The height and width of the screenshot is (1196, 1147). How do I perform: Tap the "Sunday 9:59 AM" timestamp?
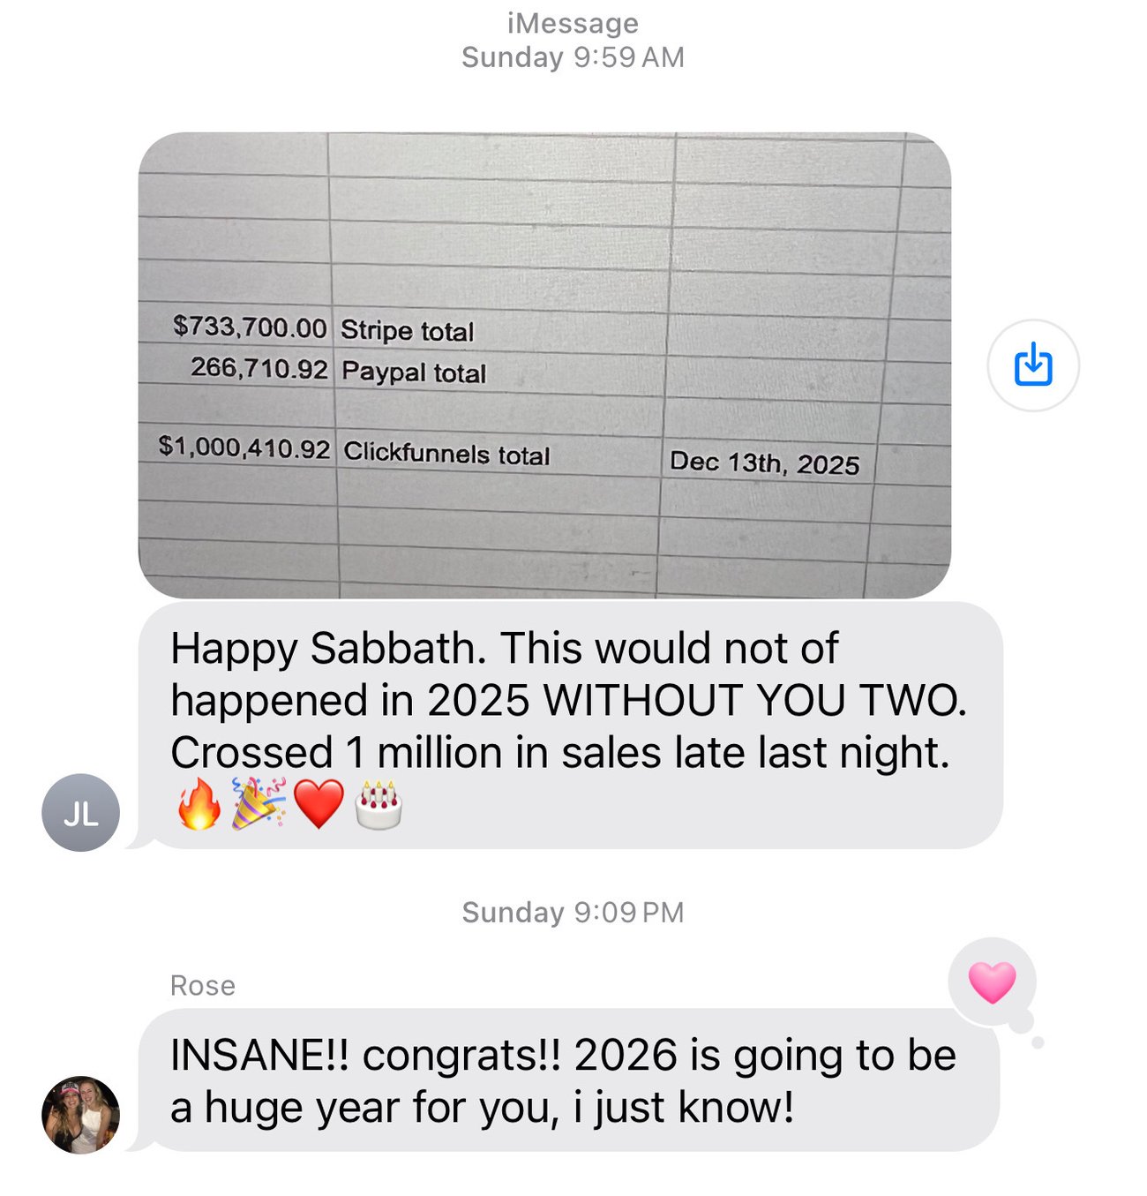pyautogui.click(x=573, y=57)
